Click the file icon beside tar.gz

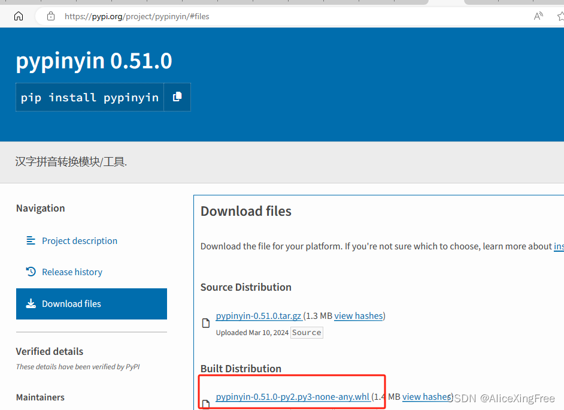click(x=206, y=323)
